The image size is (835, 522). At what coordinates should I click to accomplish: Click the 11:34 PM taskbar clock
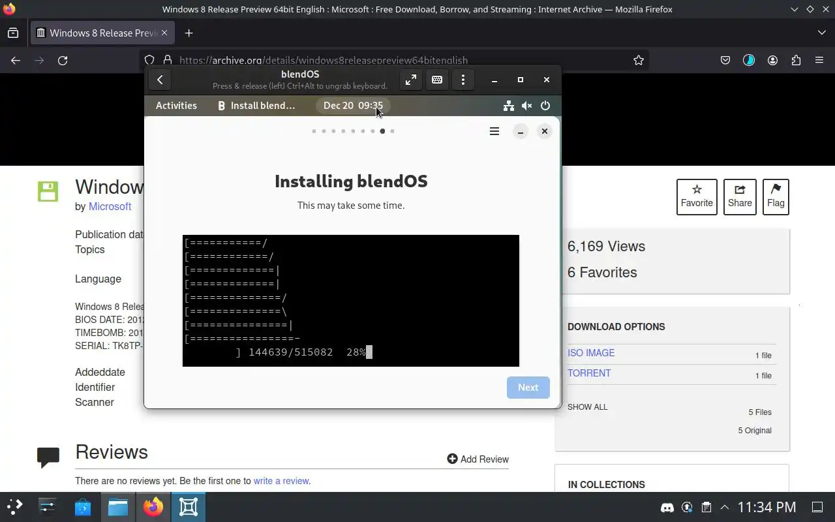pos(767,507)
